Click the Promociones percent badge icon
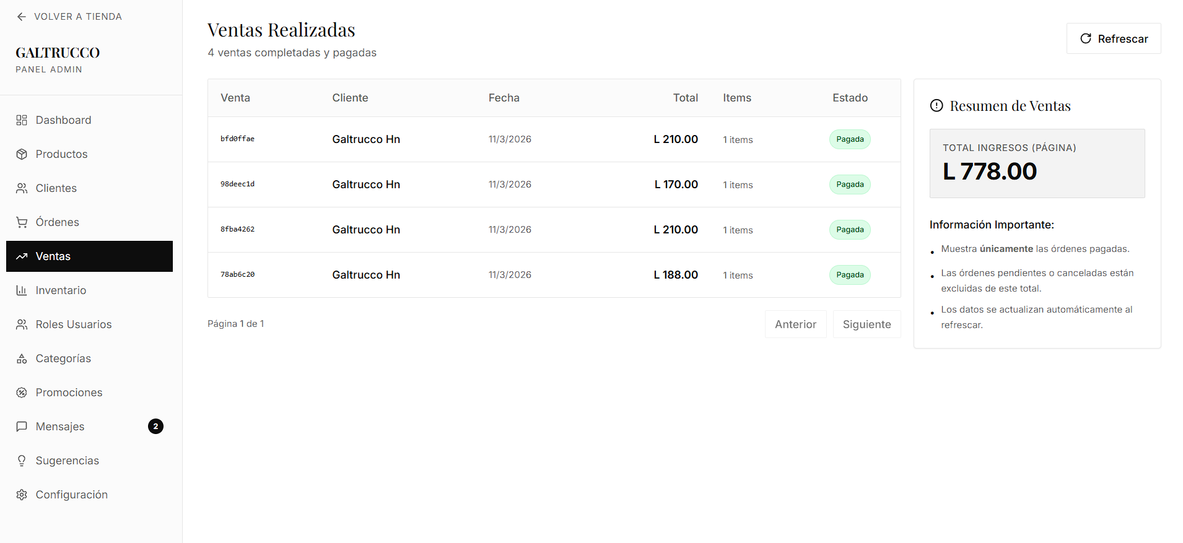 22,393
